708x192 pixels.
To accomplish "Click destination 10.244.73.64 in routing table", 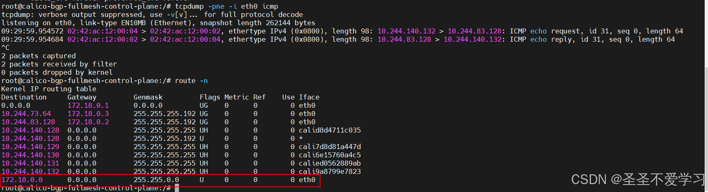I will pyautogui.click(x=26, y=114).
